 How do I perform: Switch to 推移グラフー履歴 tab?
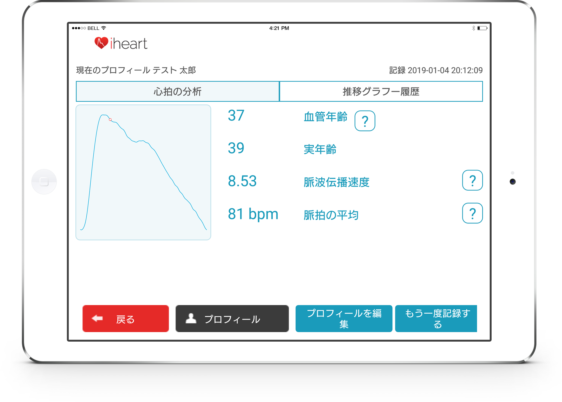[x=381, y=92]
